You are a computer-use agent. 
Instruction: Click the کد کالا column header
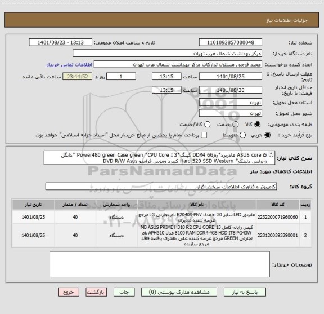(x=278, y=205)
